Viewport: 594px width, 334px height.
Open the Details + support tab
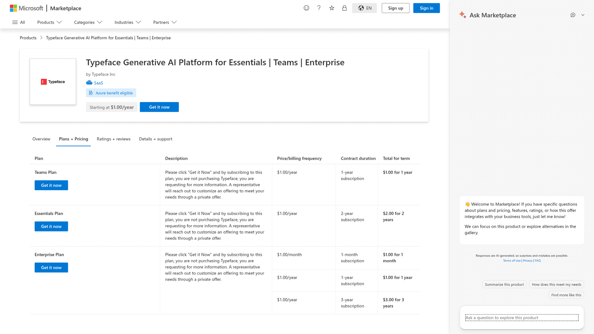156,139
